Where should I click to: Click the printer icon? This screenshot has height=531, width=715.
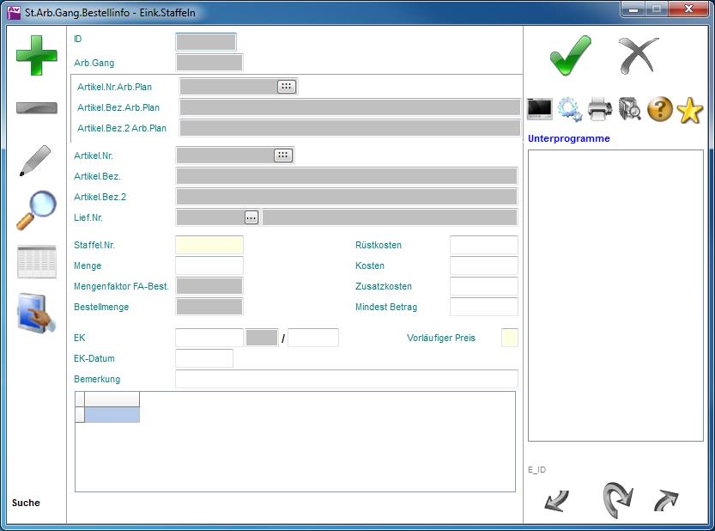click(x=600, y=109)
